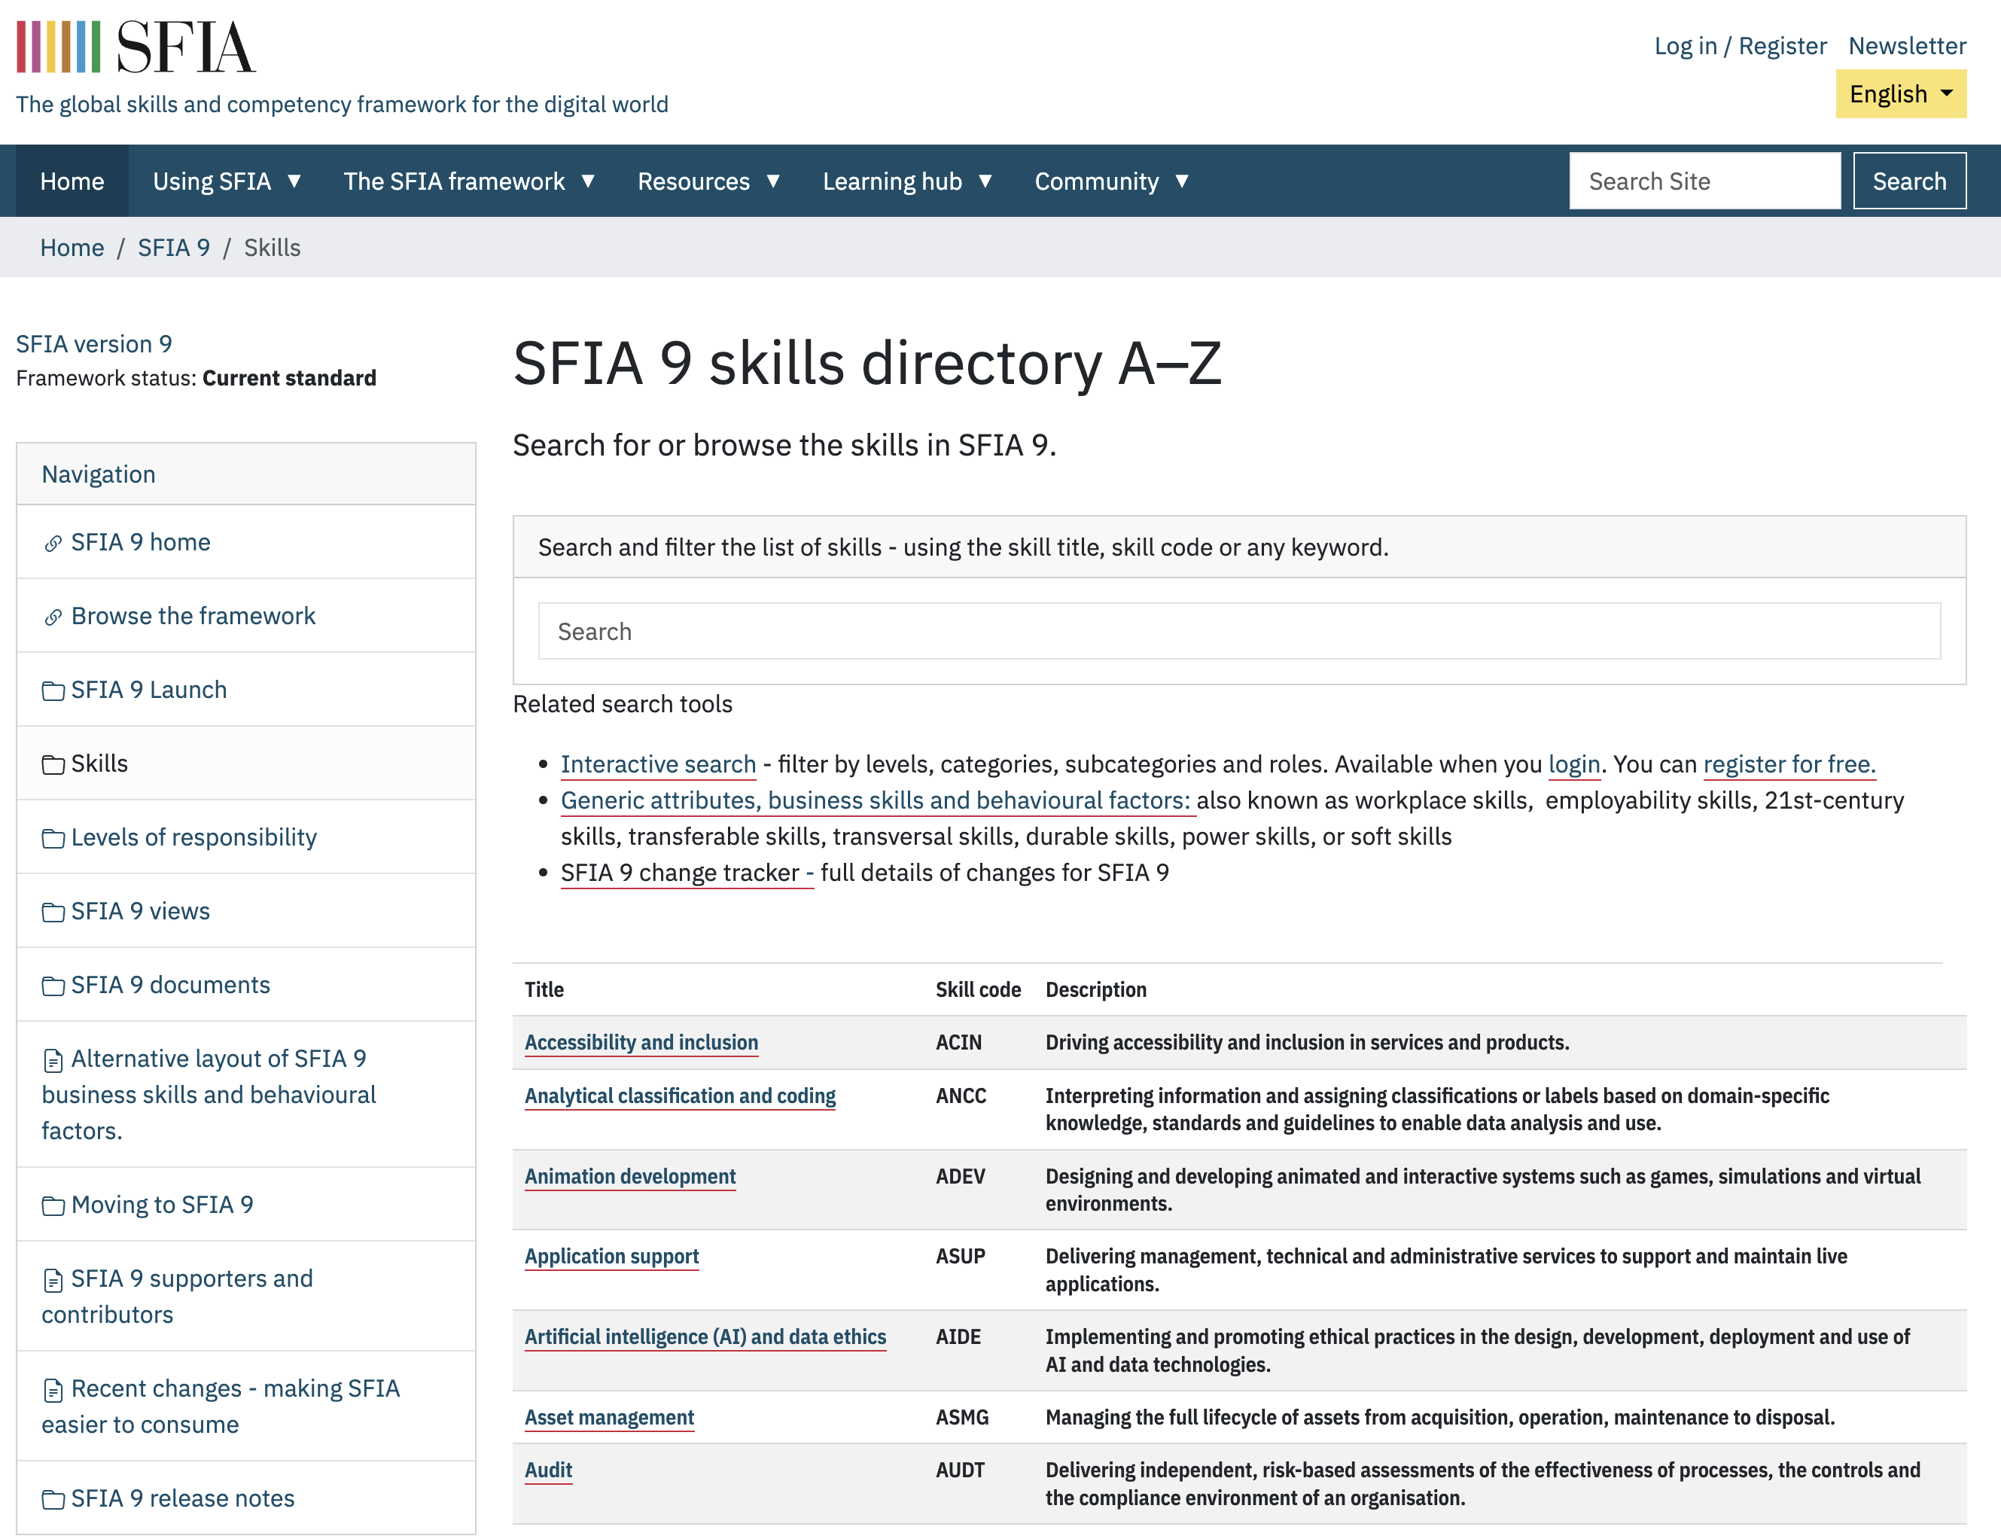Open the English language dropdown
Image resolution: width=2001 pixels, height=1539 pixels.
[1900, 93]
